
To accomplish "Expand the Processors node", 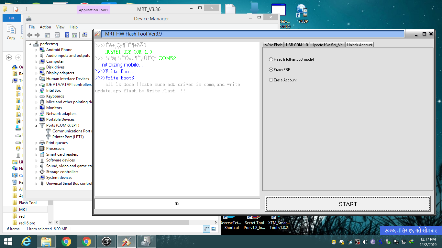I will (37, 149).
